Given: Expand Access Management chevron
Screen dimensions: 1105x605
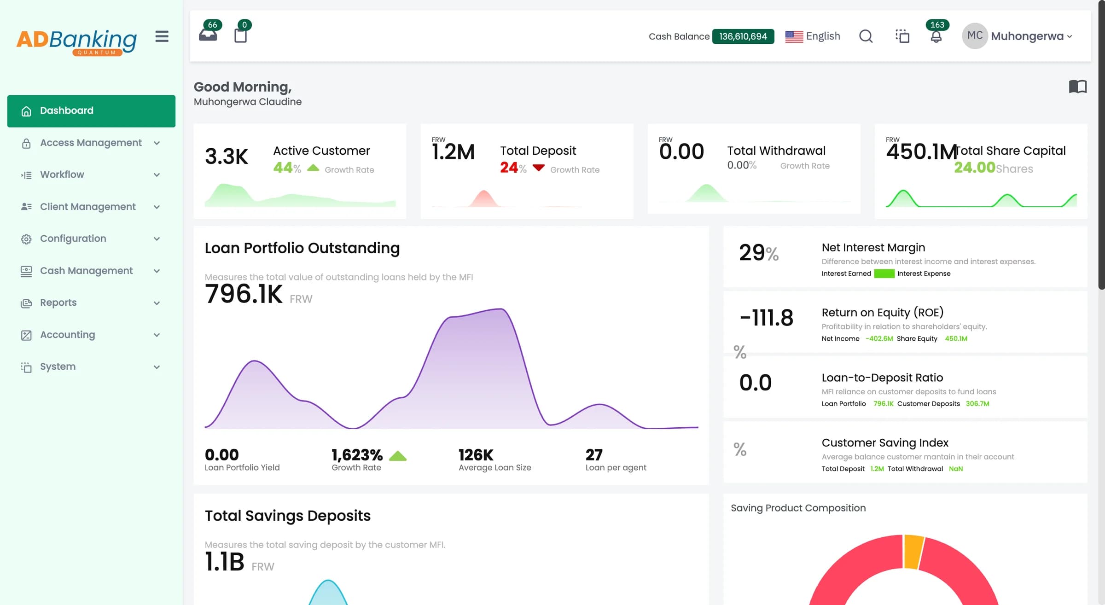Looking at the screenshot, I should [157, 143].
